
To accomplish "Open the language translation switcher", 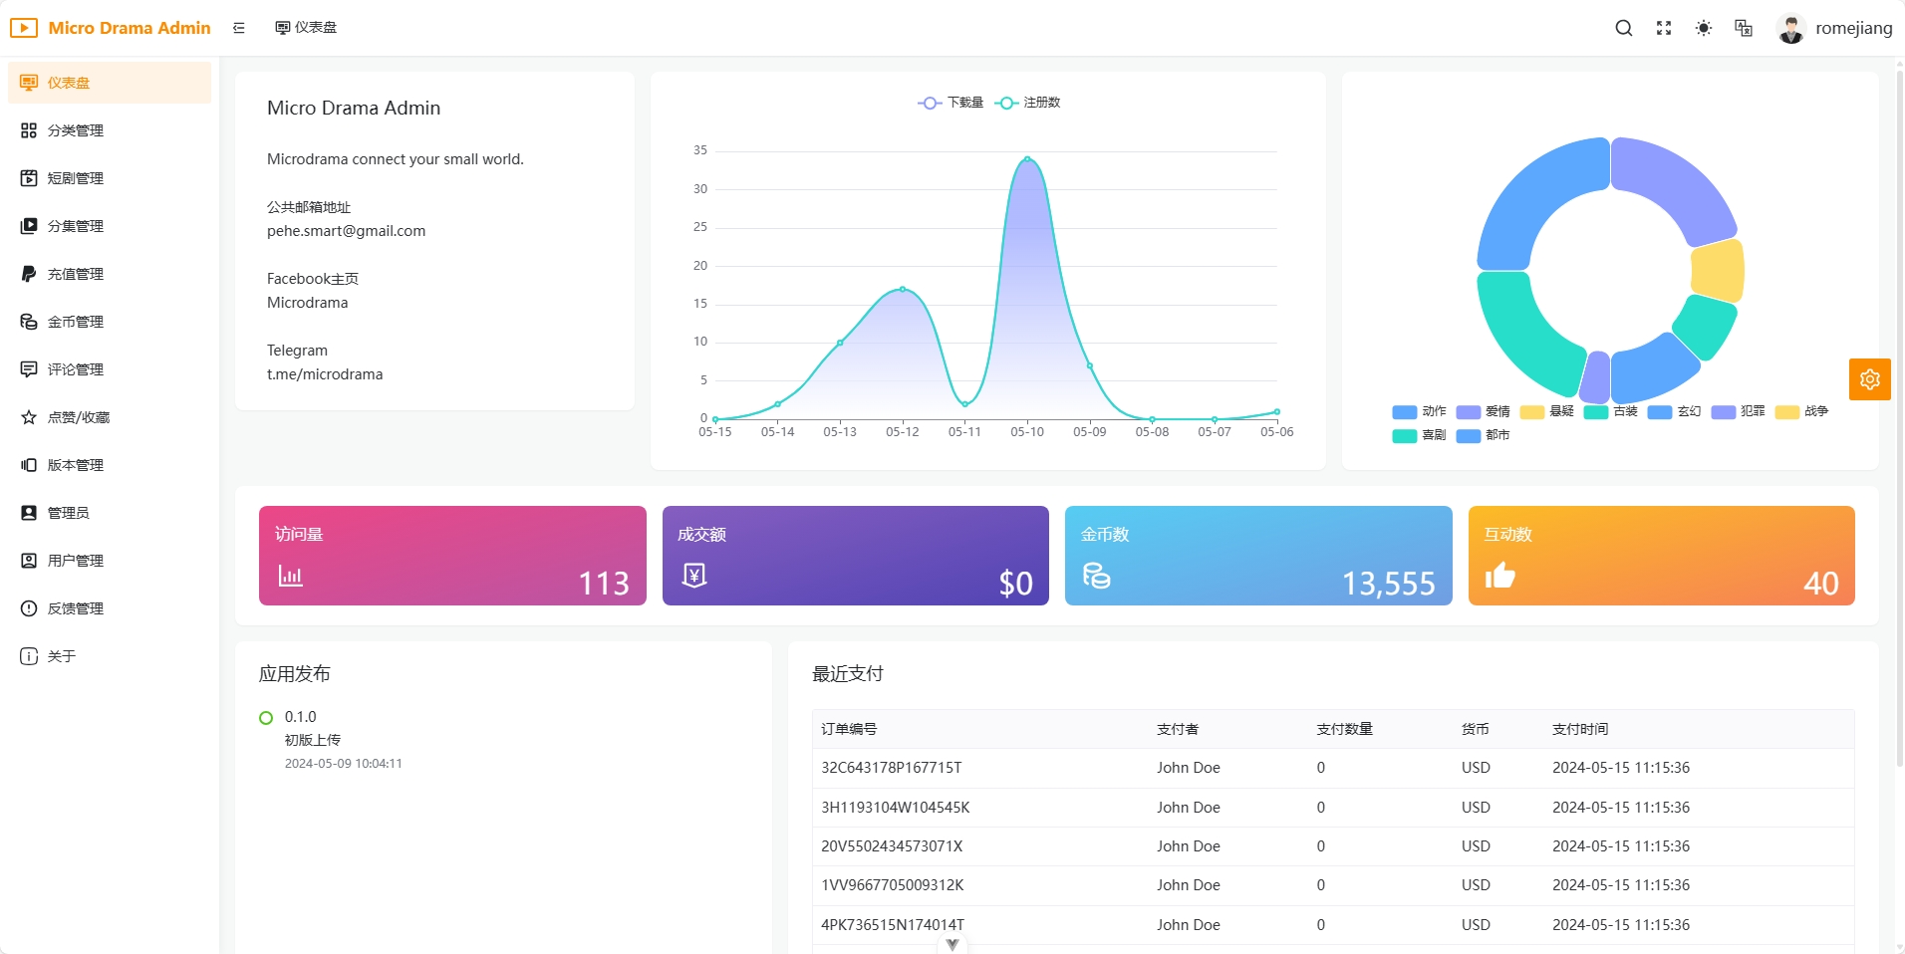I will [1744, 28].
